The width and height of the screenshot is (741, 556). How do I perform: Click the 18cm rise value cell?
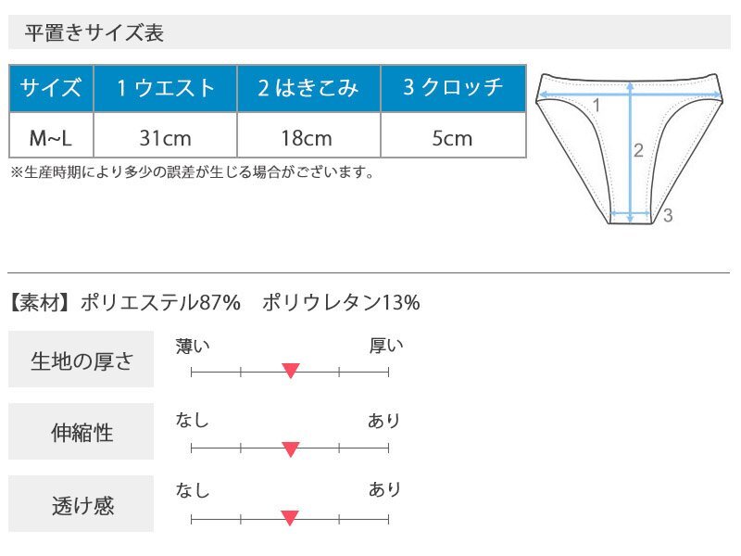tap(308, 138)
